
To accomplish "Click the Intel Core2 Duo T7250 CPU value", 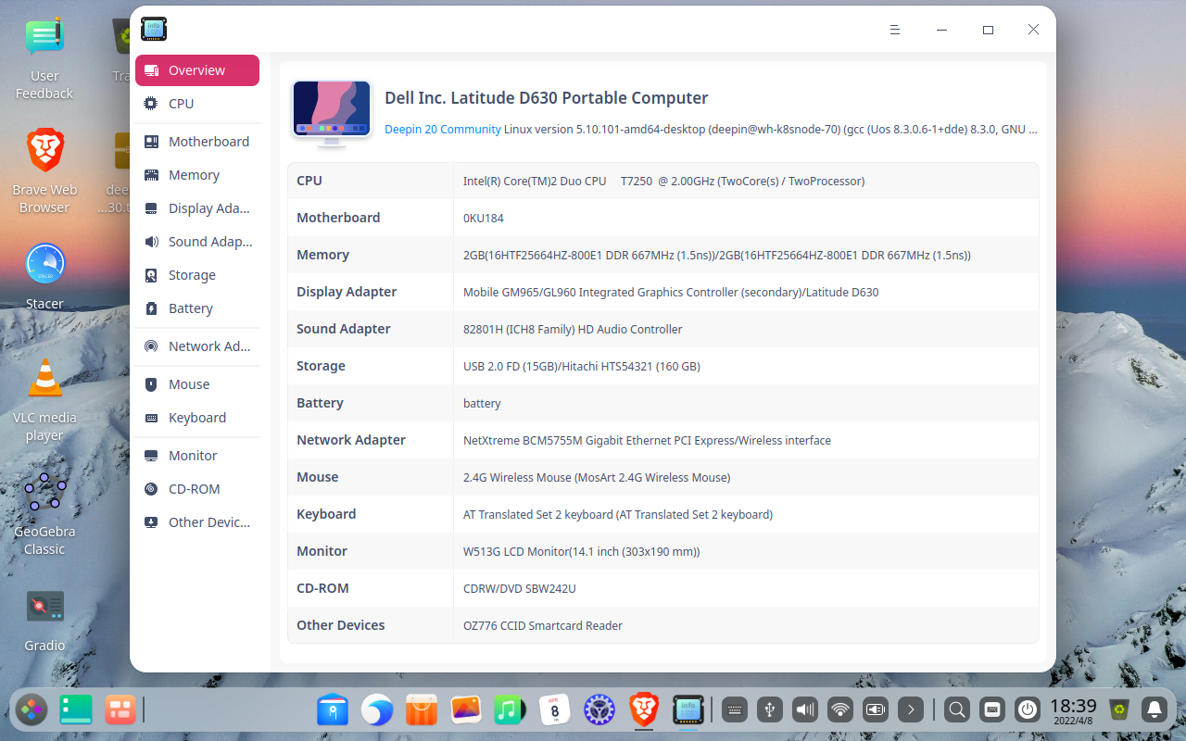I will click(x=663, y=182).
